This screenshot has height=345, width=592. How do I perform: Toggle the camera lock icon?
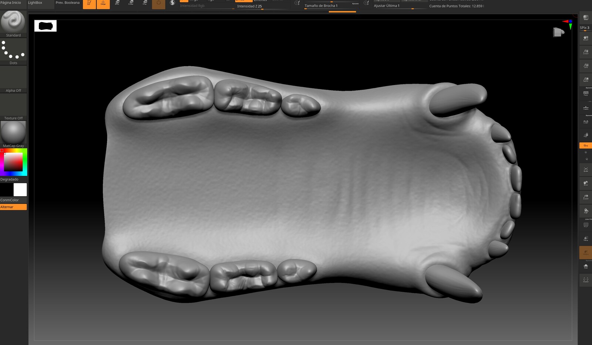point(586,135)
